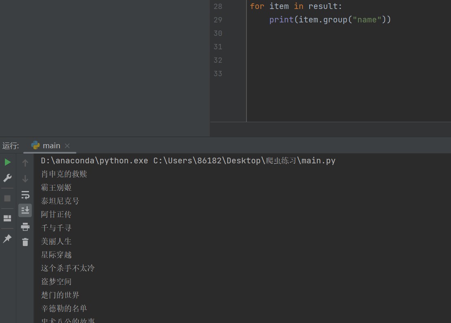451x323 pixels.
Task: Click output line 阿甘正传
Action: (56, 214)
